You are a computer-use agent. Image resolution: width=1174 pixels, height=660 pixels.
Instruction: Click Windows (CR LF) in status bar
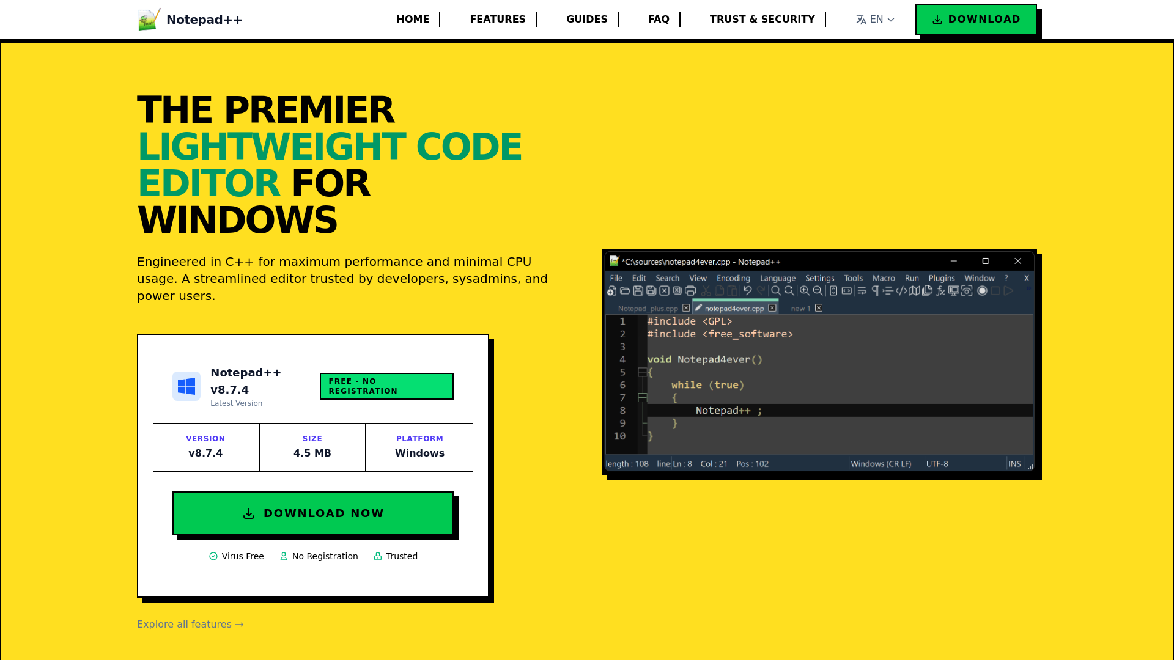coord(881,464)
